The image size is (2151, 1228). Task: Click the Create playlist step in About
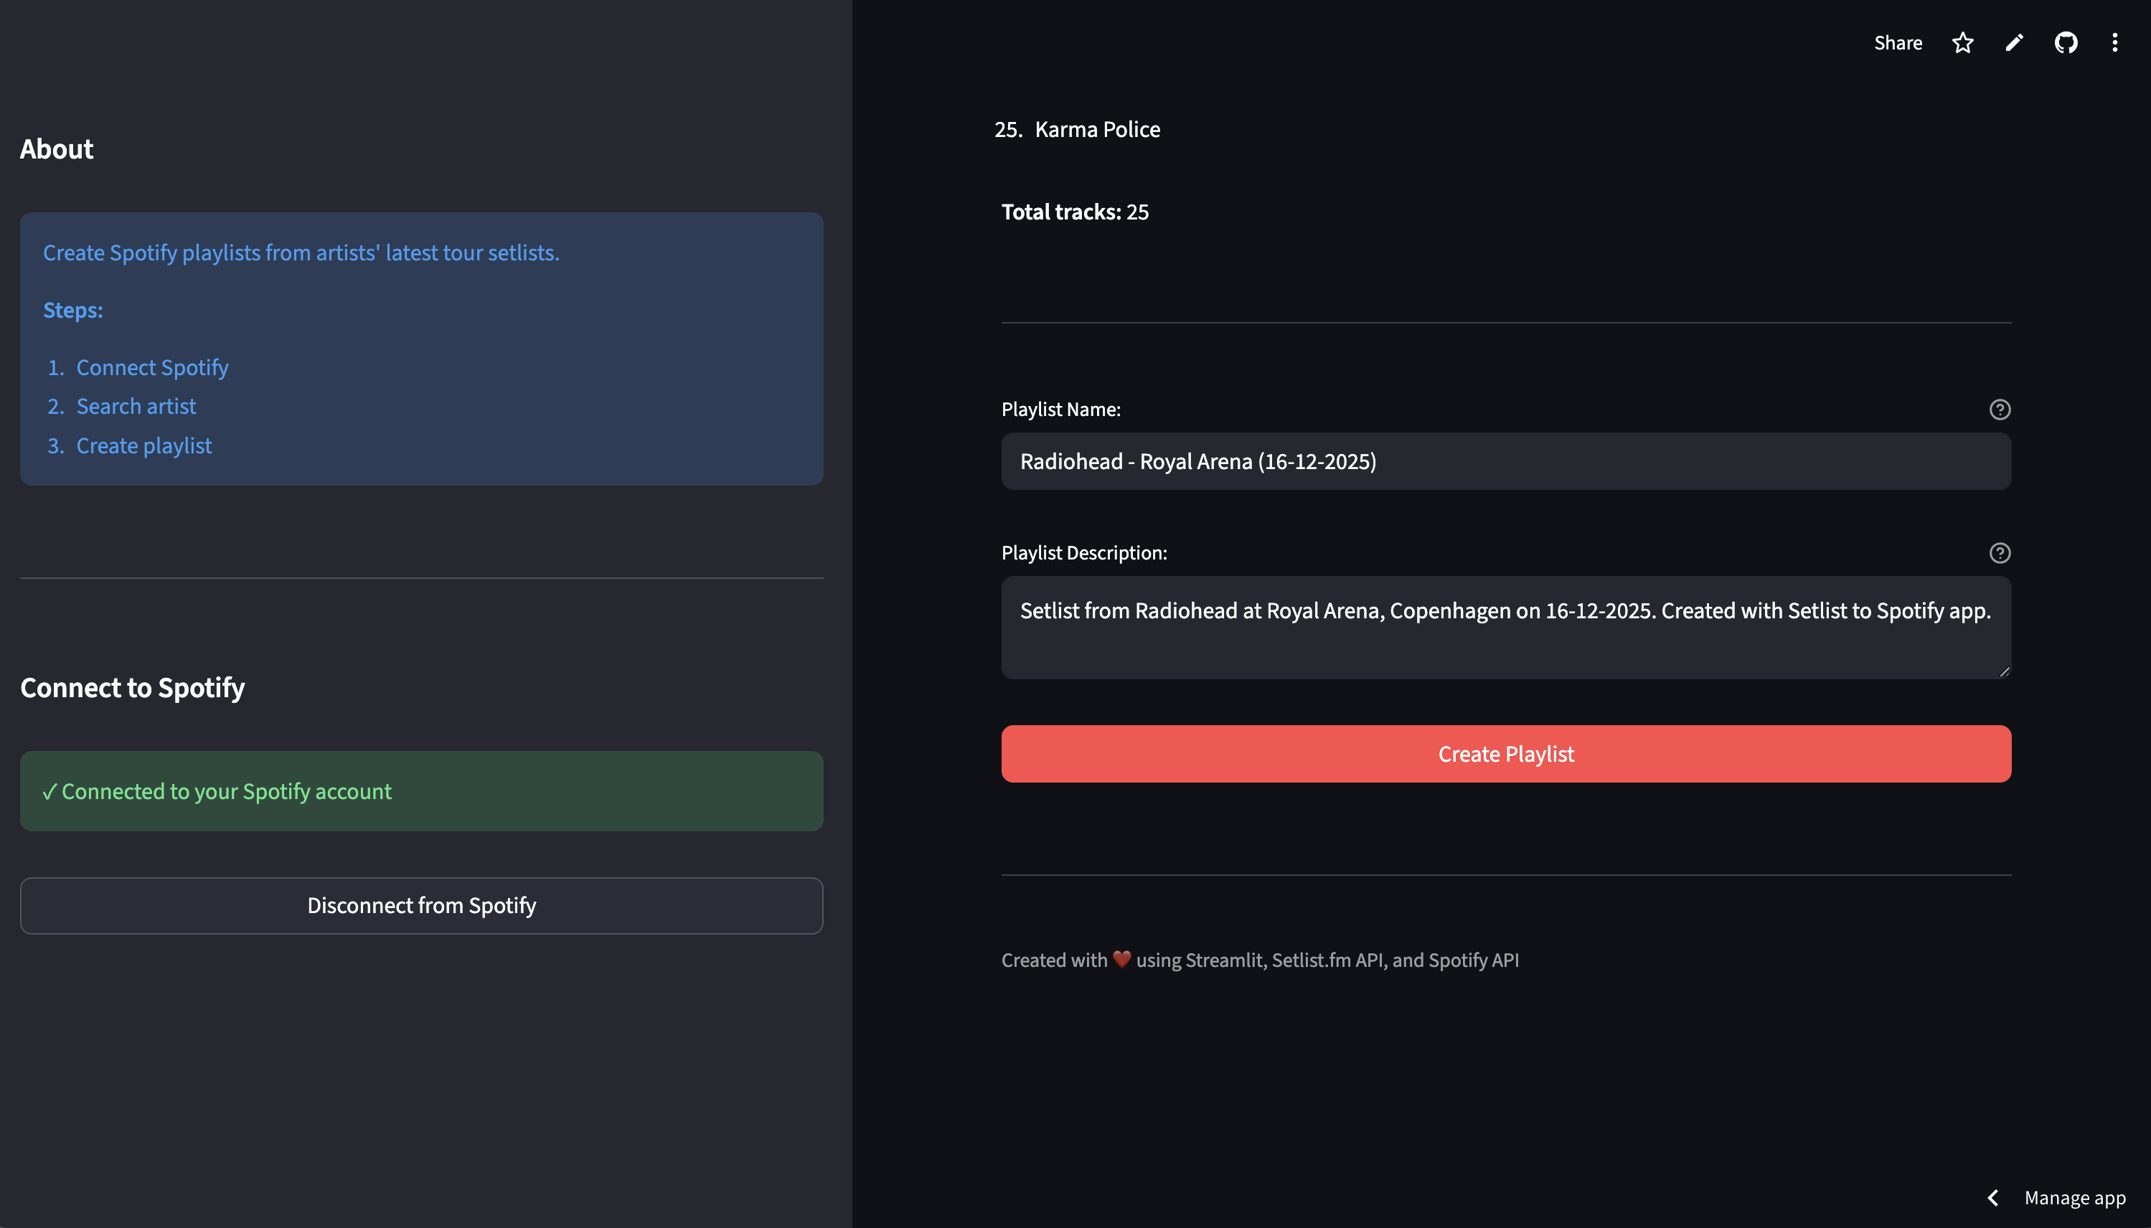click(143, 445)
